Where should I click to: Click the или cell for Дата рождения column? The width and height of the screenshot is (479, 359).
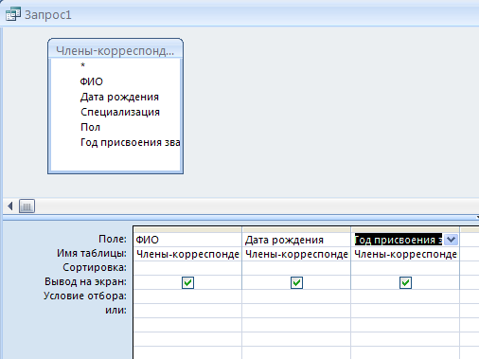(x=296, y=311)
